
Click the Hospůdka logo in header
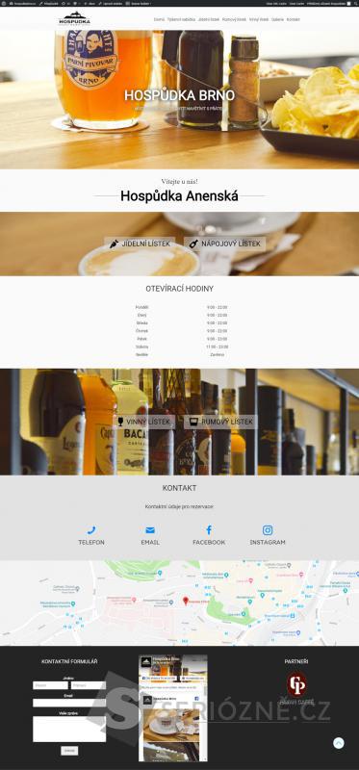coord(74,18)
